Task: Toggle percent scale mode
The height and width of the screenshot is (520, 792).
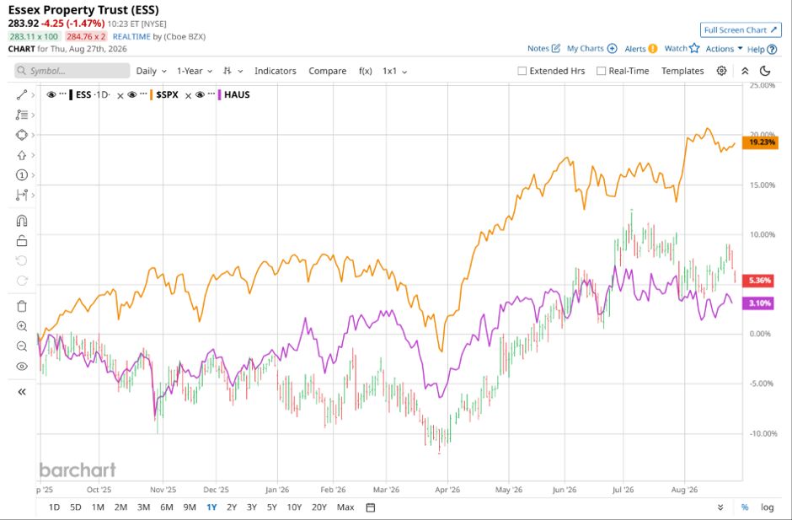Action: (x=745, y=507)
